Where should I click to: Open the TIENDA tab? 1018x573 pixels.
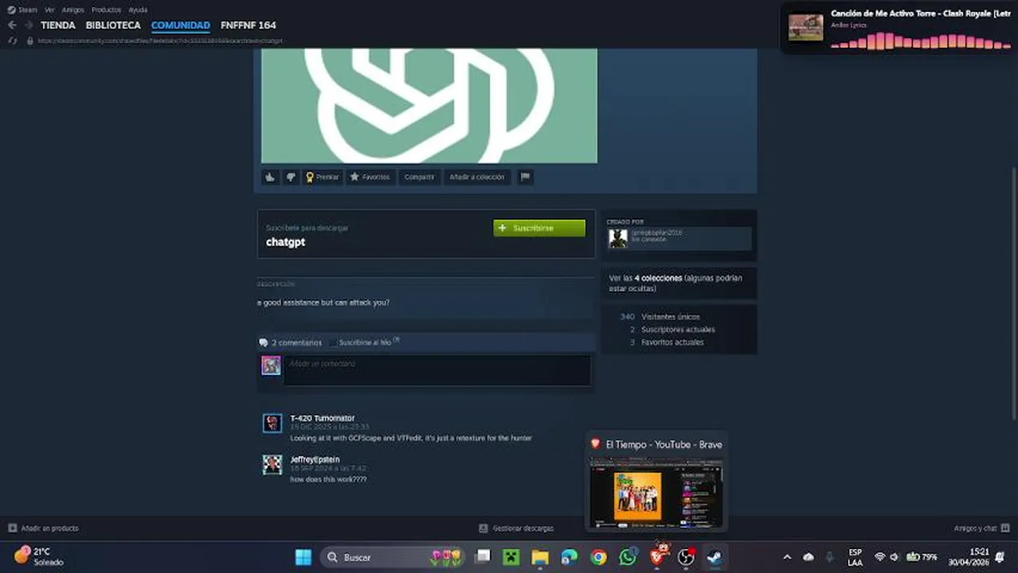[58, 25]
